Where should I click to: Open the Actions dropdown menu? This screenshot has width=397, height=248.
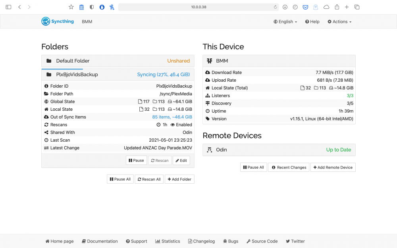339,22
